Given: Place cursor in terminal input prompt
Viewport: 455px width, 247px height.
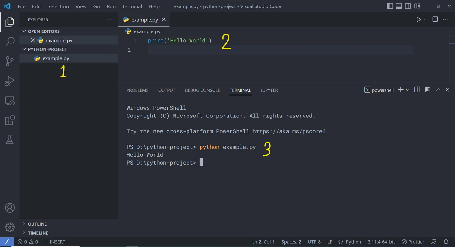Looking at the screenshot, I should click(x=201, y=163).
